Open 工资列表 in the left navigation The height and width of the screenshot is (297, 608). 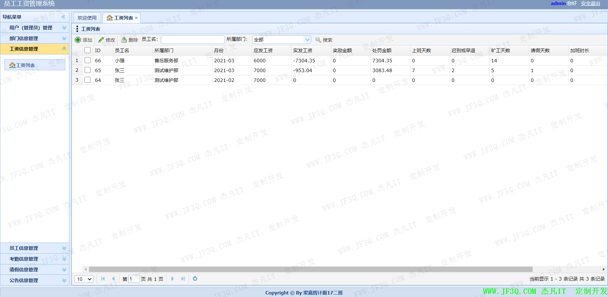25,65
